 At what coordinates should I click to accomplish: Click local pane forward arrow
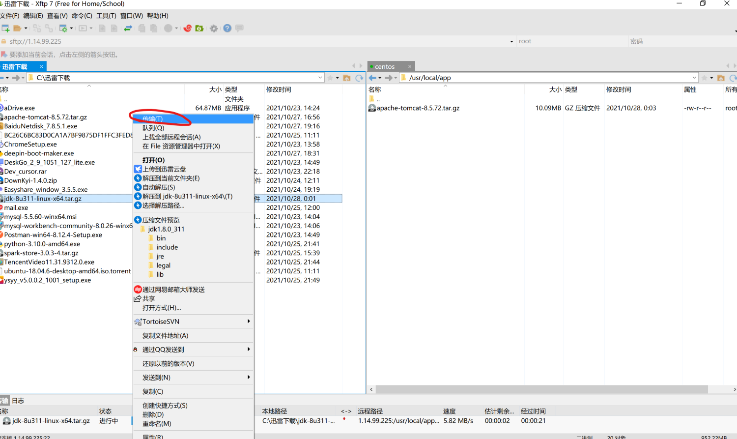[x=16, y=78]
